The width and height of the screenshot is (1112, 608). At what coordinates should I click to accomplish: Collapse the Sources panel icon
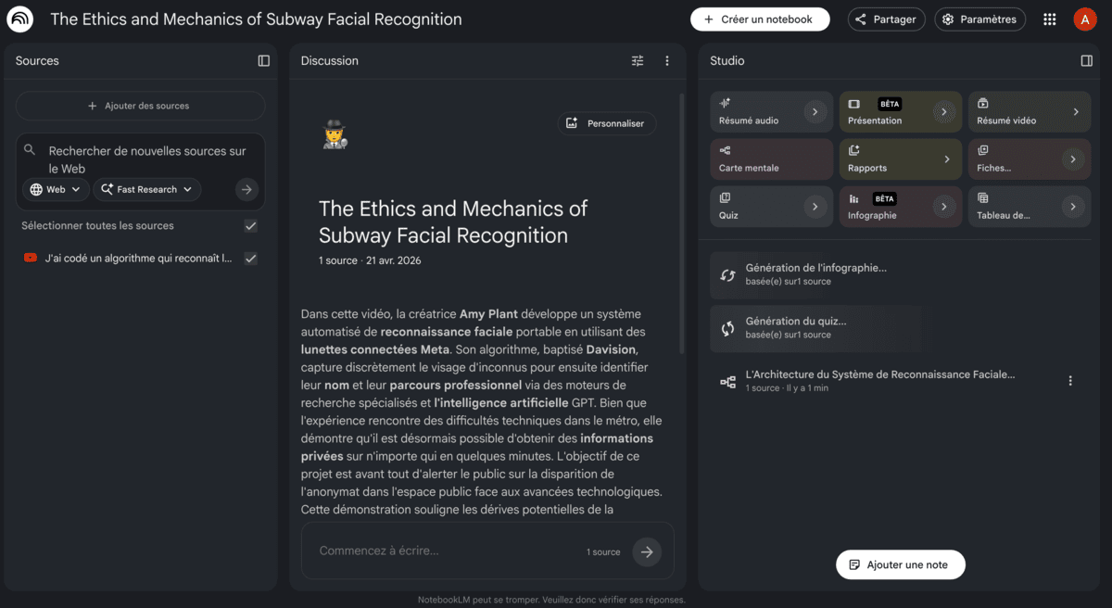264,61
